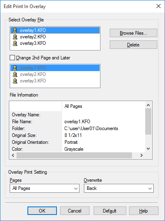The height and width of the screenshot is (221, 165).
Task: Click the overlay1.KFO file icon in top list
Action: click(15, 30)
